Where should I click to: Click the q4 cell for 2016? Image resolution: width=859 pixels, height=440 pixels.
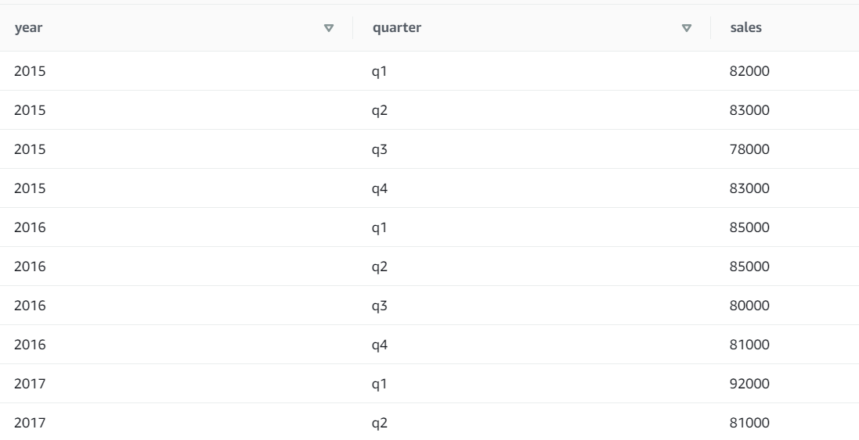pyautogui.click(x=381, y=345)
